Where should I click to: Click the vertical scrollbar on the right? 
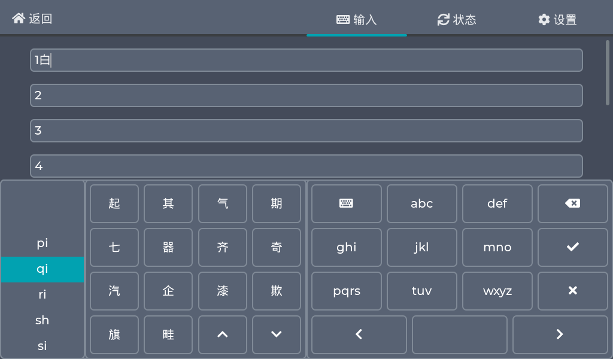click(x=608, y=72)
